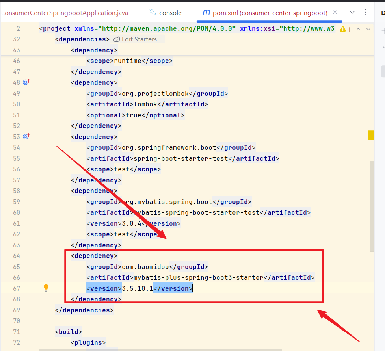
Task: Click yellow warning stripe marker in scrollbar
Action: (x=371, y=135)
